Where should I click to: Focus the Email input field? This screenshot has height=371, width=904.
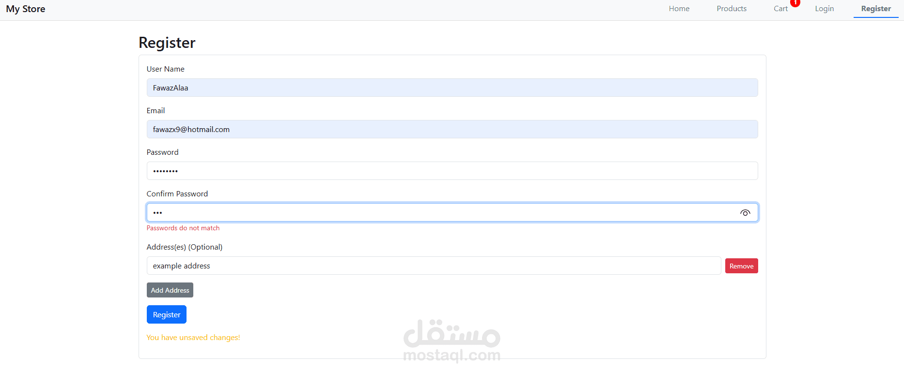coord(452,129)
